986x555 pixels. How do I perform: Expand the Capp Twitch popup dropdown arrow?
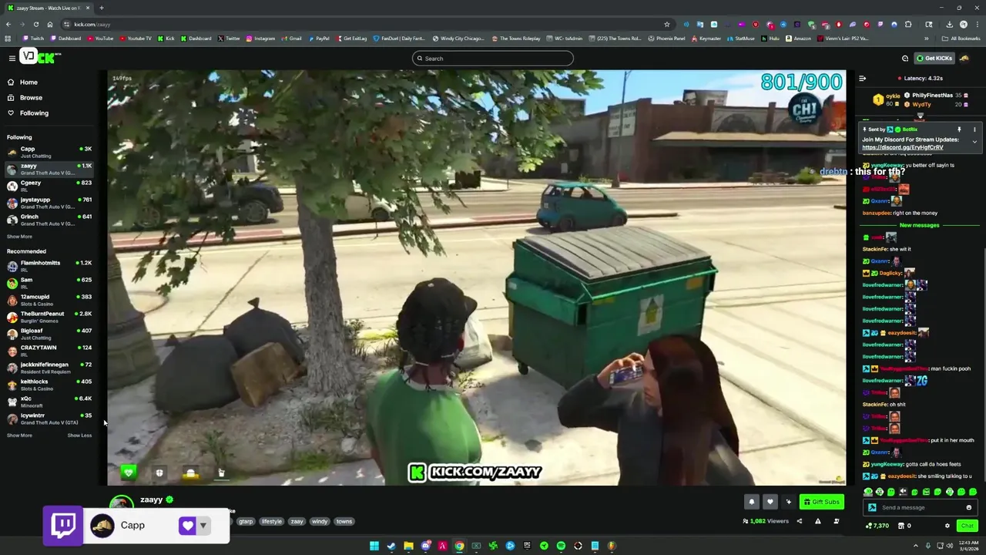[x=203, y=526]
